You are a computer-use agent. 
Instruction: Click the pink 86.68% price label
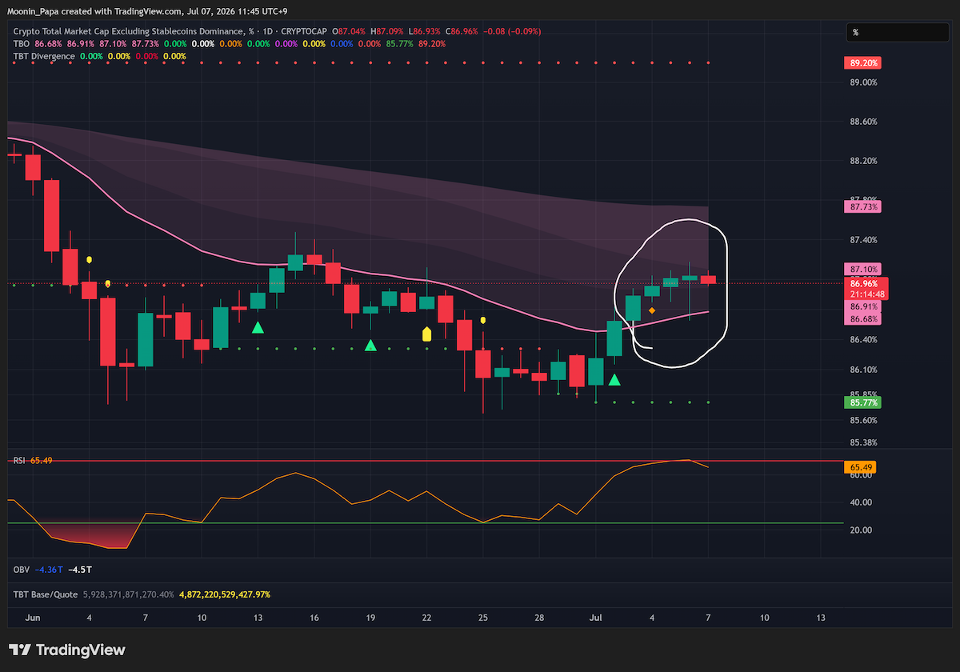click(x=862, y=319)
